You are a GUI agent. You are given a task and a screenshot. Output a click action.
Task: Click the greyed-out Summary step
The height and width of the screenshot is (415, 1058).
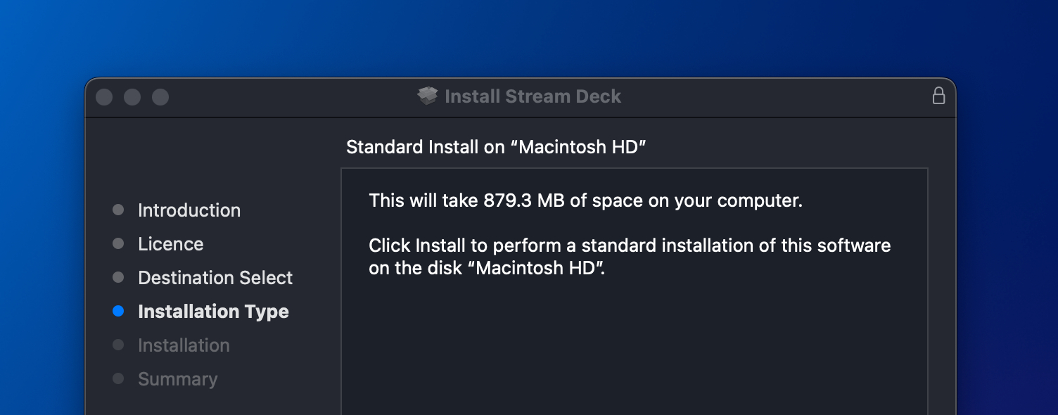[x=178, y=379]
